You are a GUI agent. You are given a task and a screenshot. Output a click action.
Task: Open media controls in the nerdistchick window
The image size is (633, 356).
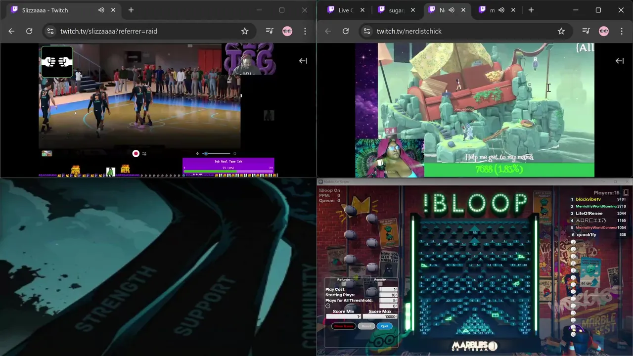[x=586, y=31]
